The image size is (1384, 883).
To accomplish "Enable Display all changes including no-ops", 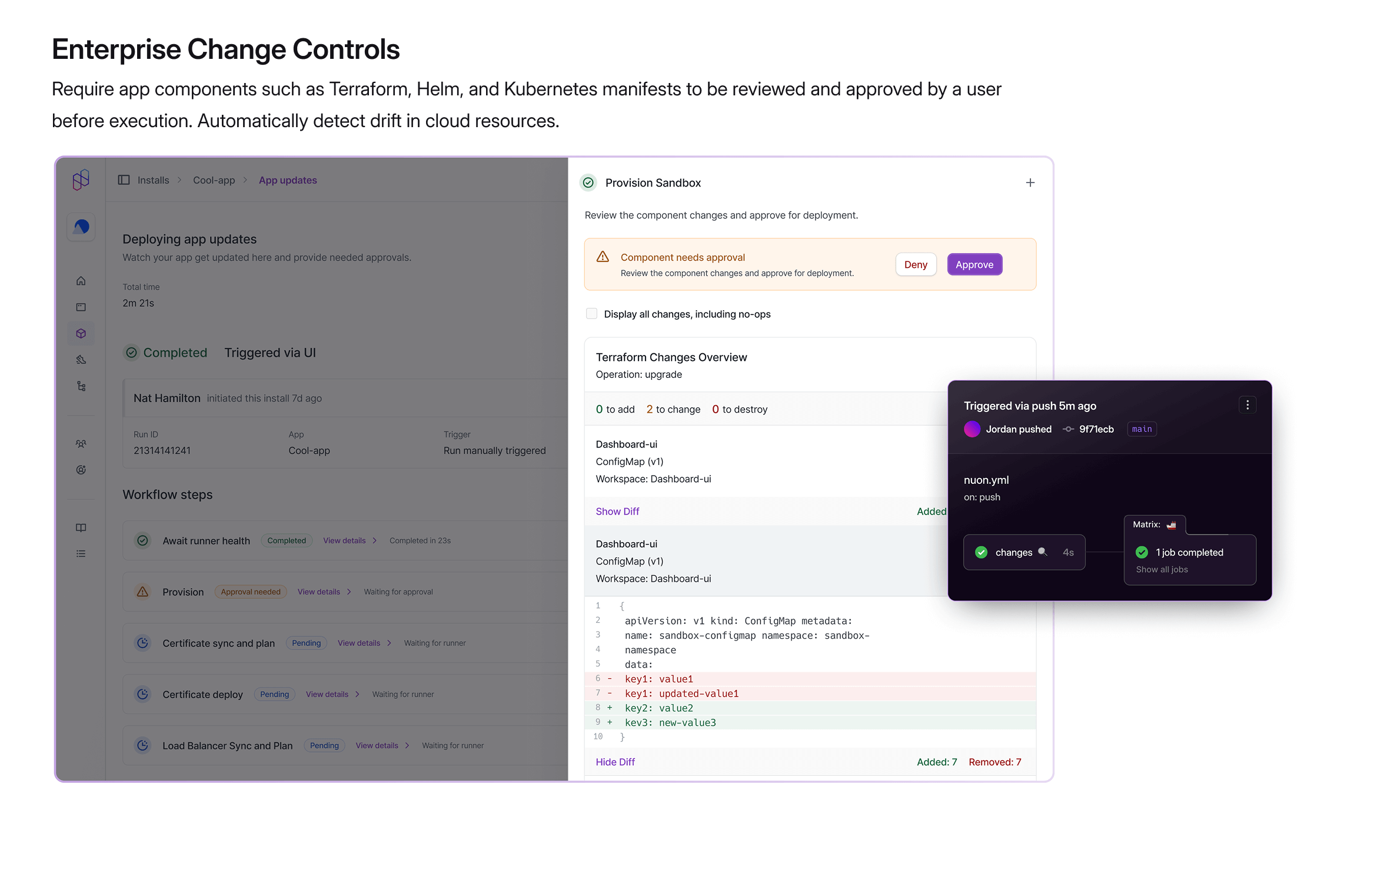I will point(591,314).
